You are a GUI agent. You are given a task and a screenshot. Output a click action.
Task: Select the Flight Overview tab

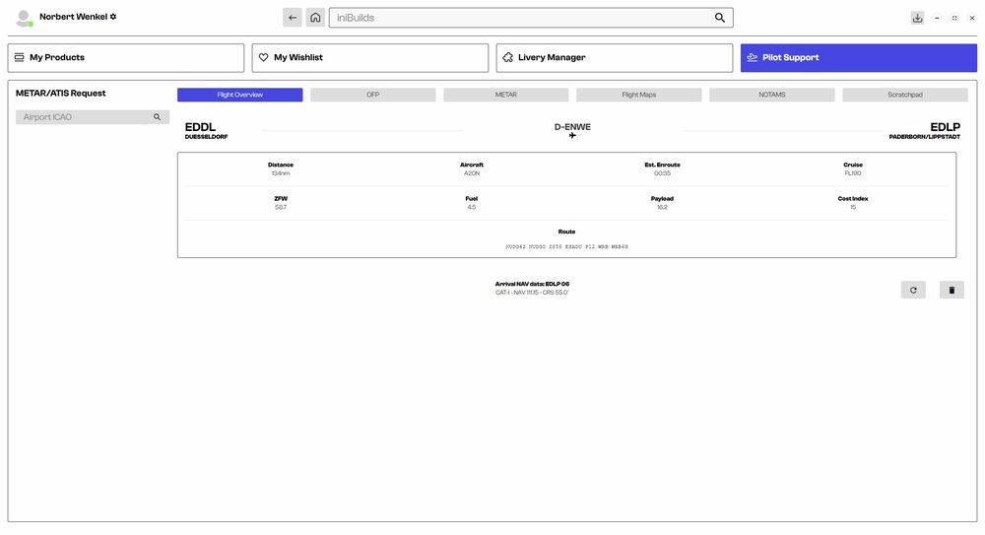pos(240,95)
